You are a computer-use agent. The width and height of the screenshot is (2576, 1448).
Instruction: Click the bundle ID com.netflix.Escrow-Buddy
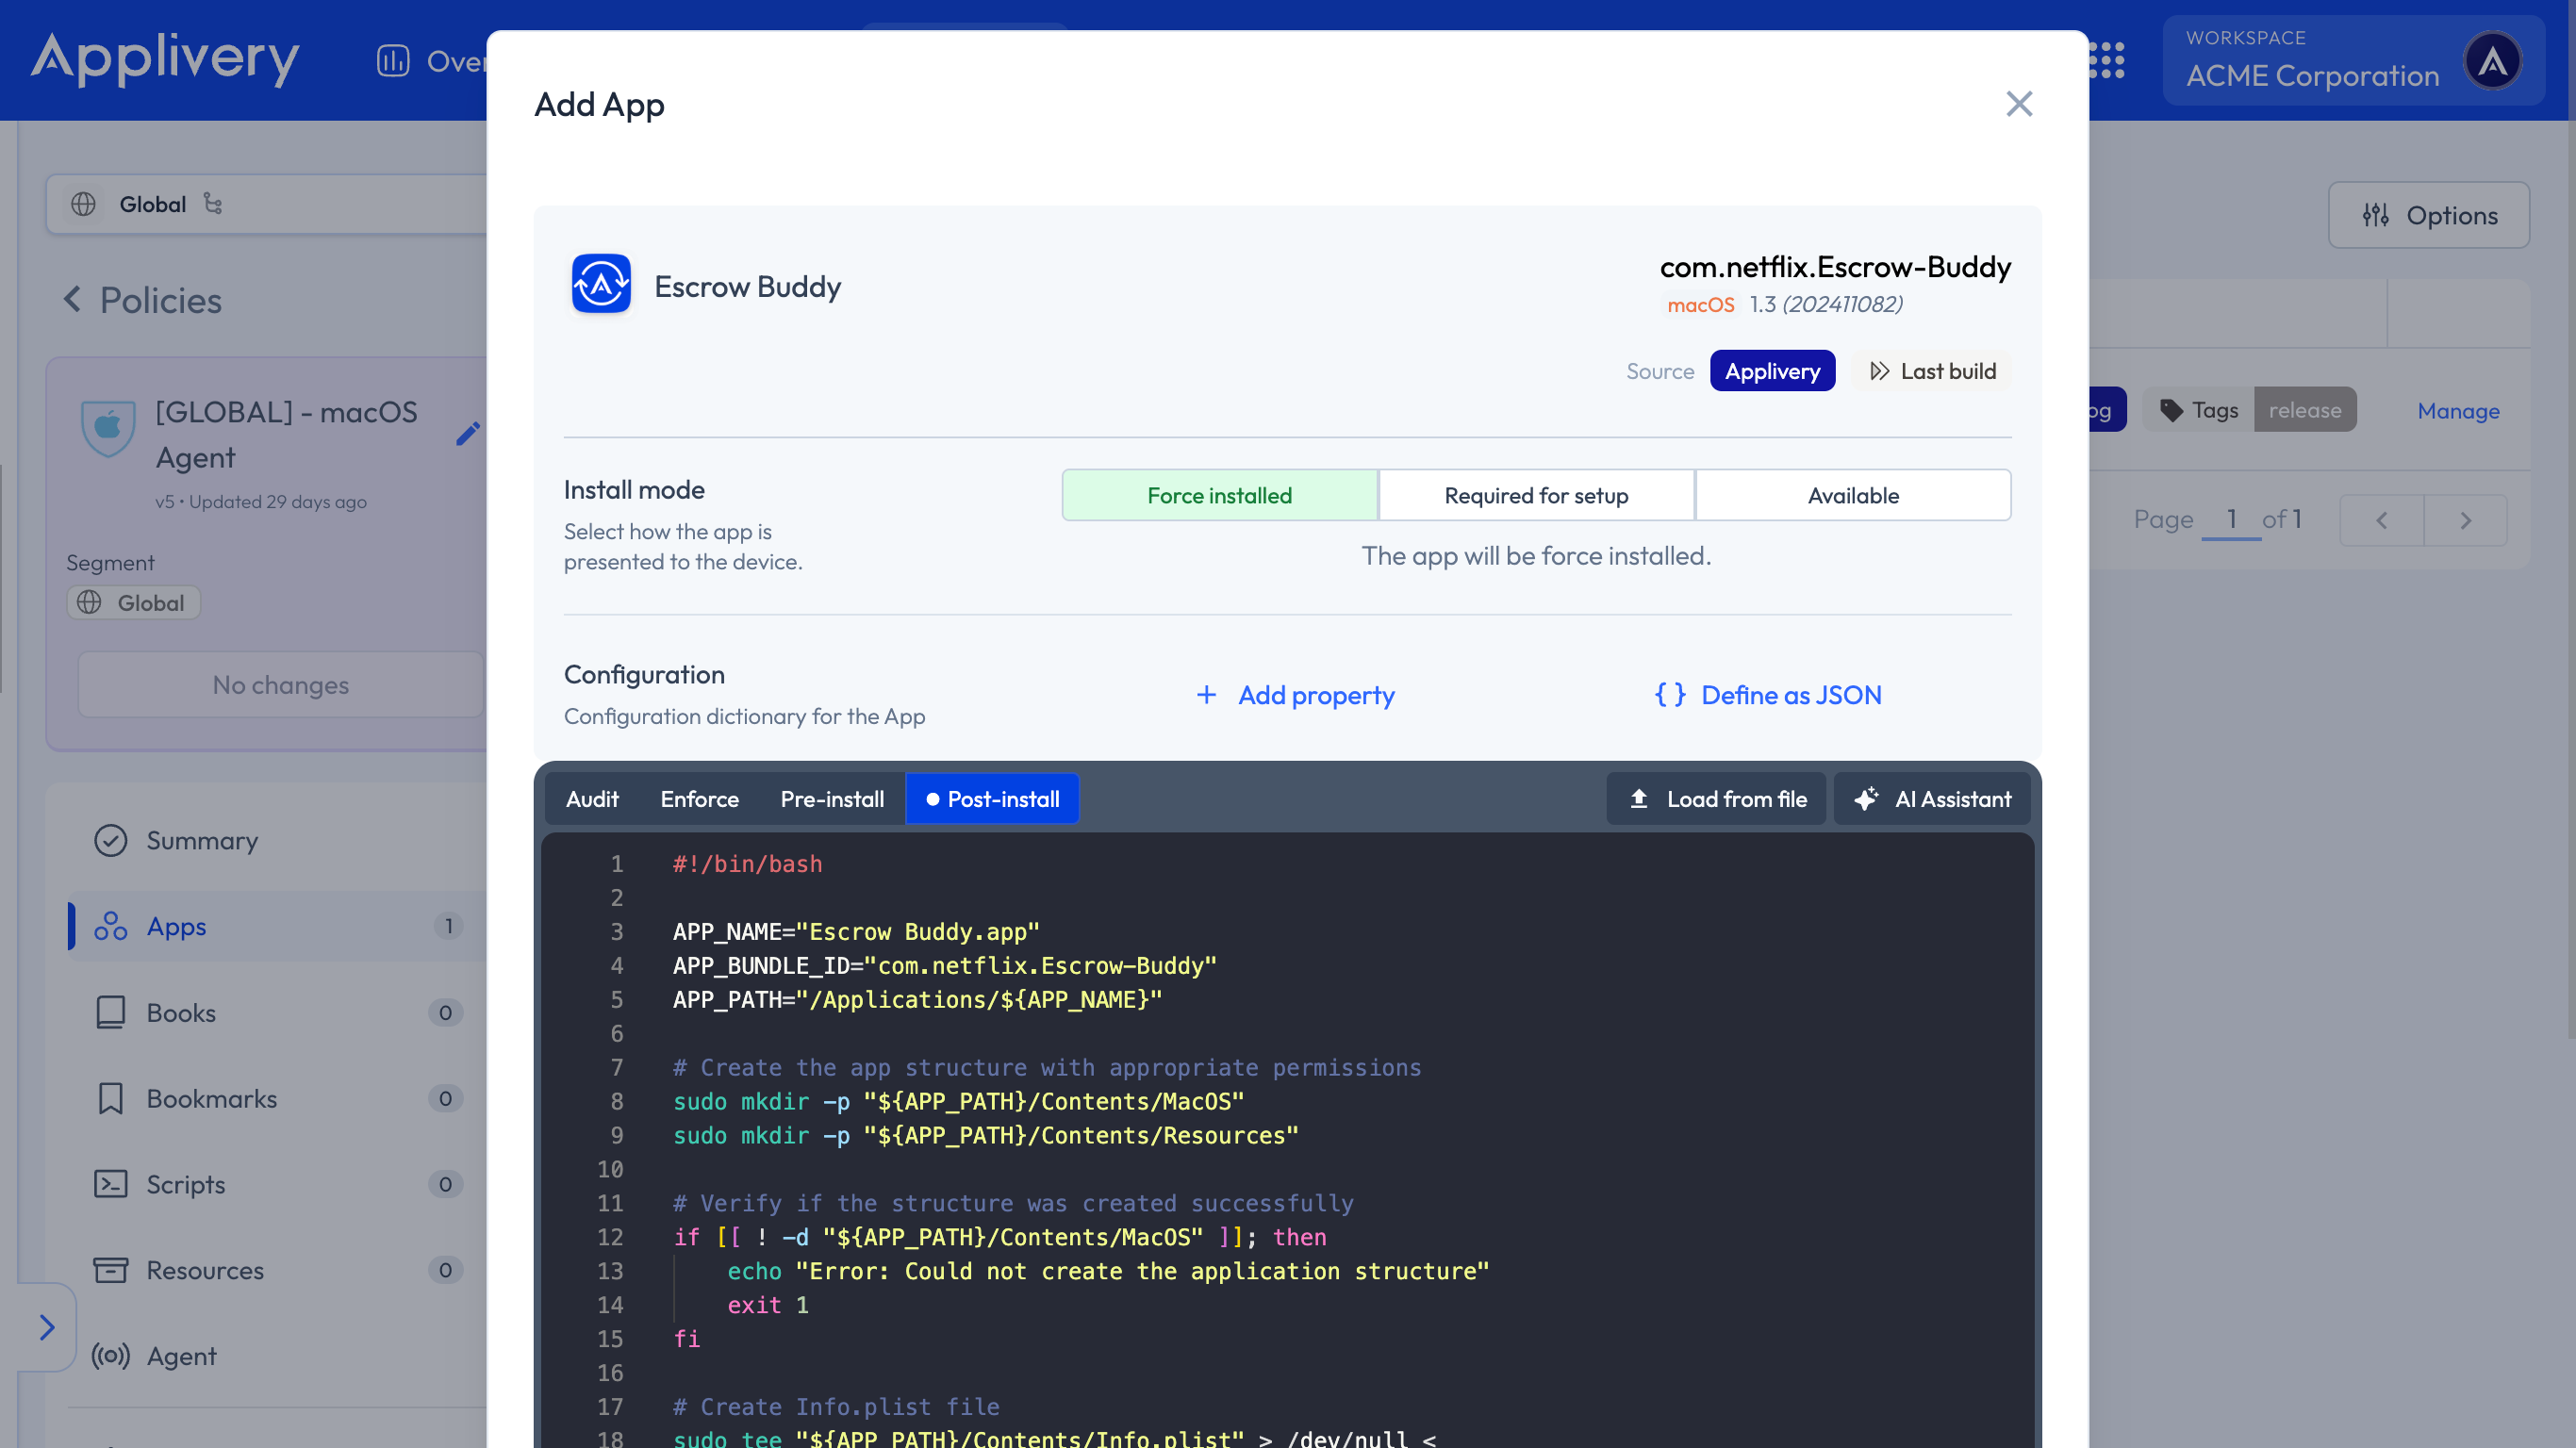[x=1835, y=267]
